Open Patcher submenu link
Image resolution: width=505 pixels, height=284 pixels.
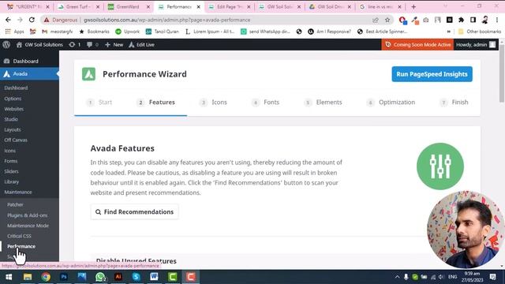click(x=15, y=205)
